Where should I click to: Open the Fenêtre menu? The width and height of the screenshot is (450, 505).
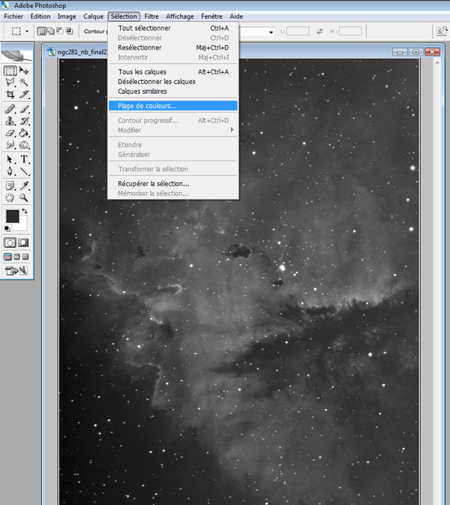point(211,17)
